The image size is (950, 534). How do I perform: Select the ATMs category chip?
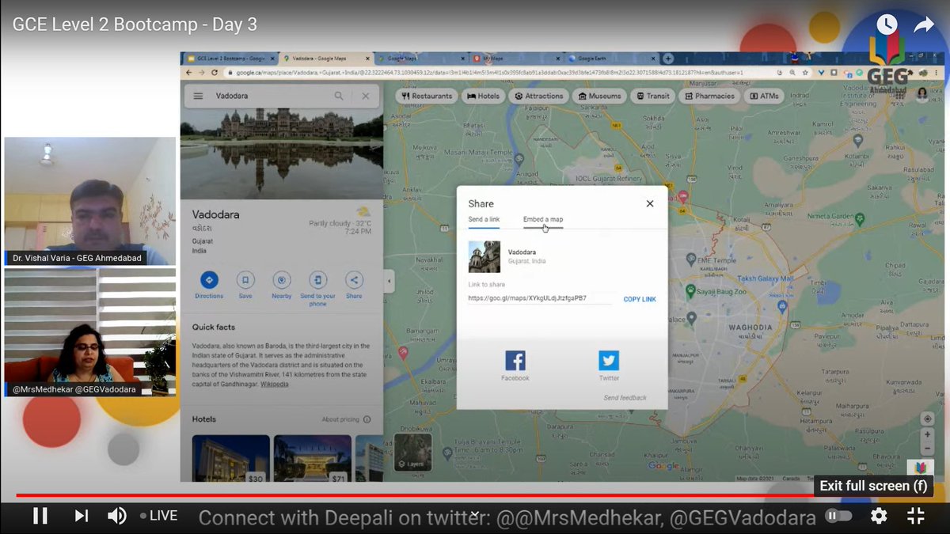tap(763, 96)
